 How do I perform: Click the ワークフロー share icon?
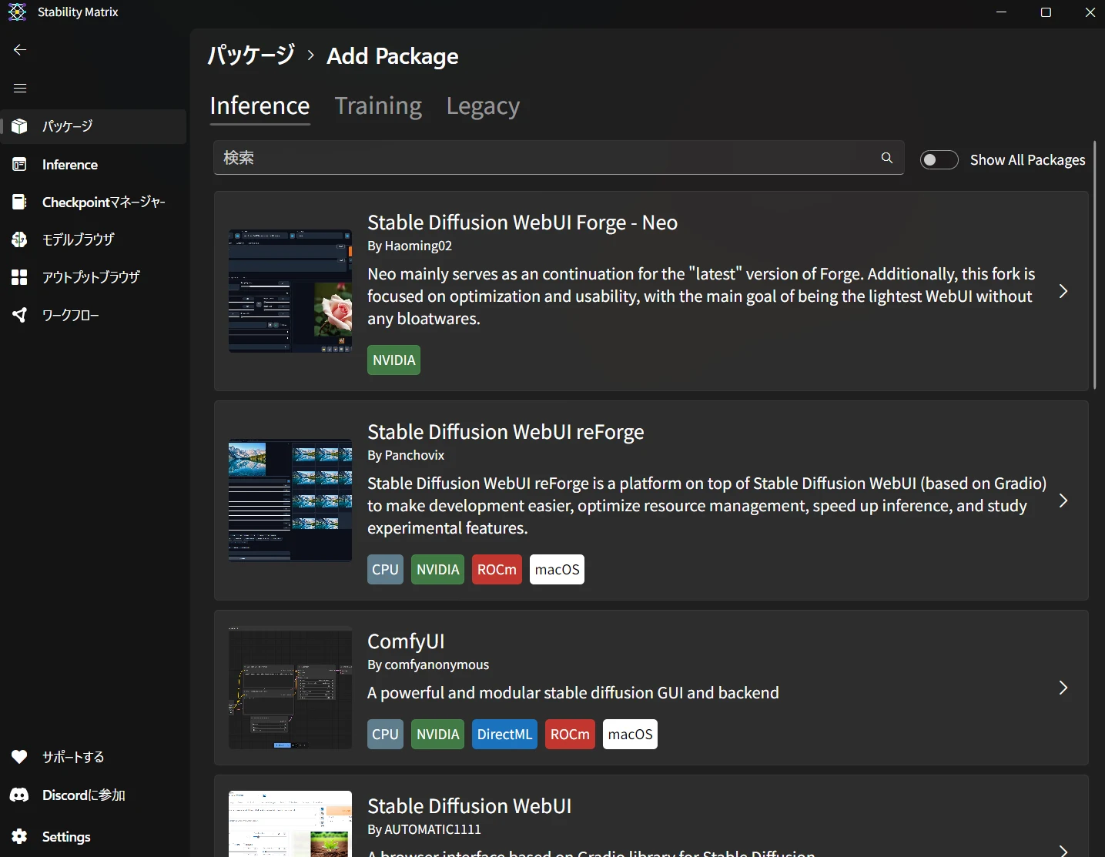[x=20, y=315]
